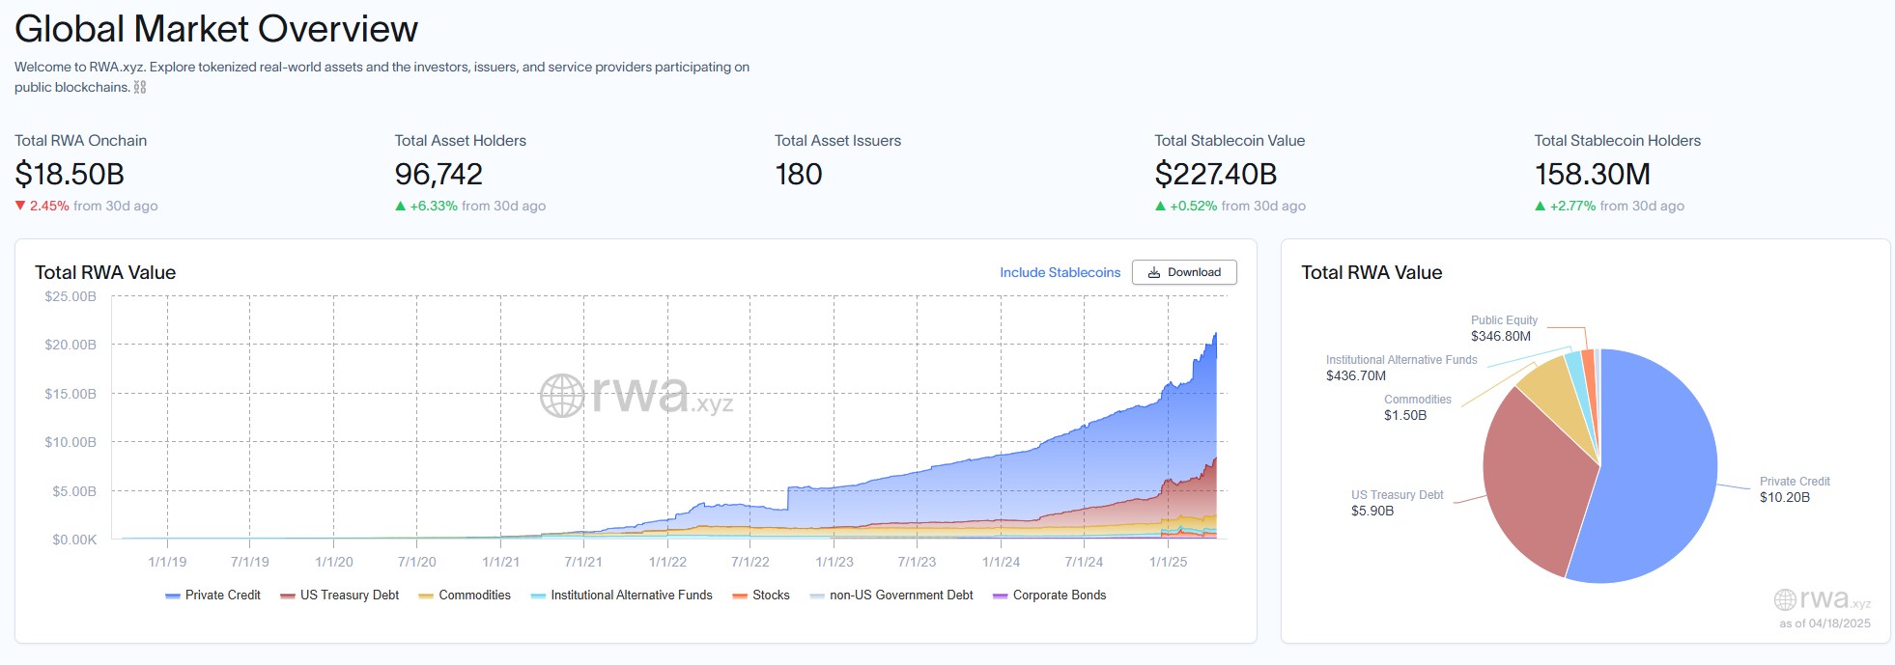Viewport: 1895px width, 665px height.
Task: Click Include Stablecoins link
Action: (x=1060, y=273)
